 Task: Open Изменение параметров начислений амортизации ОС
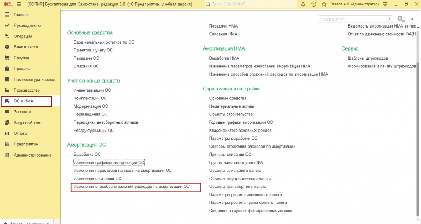tap(123, 171)
